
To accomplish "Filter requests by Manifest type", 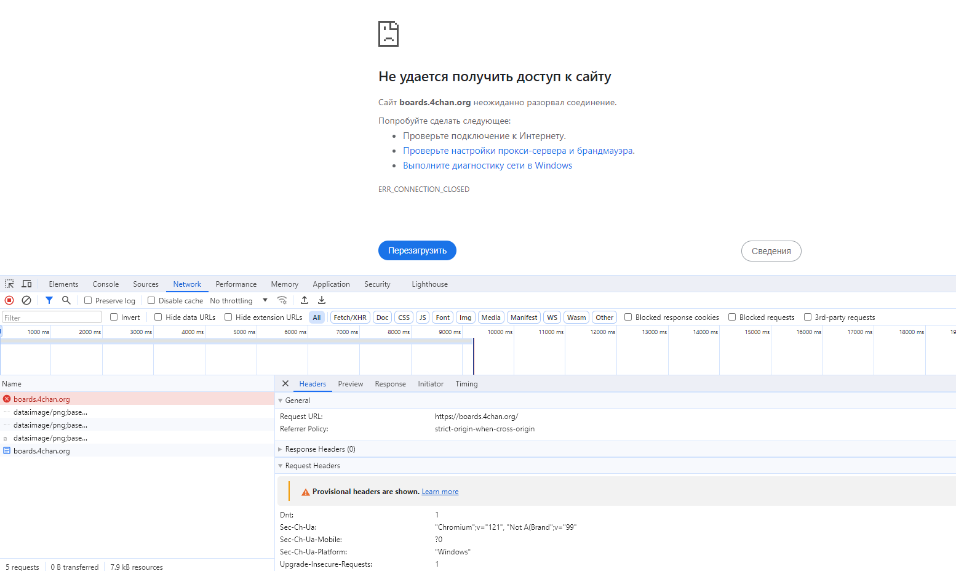I will [524, 317].
